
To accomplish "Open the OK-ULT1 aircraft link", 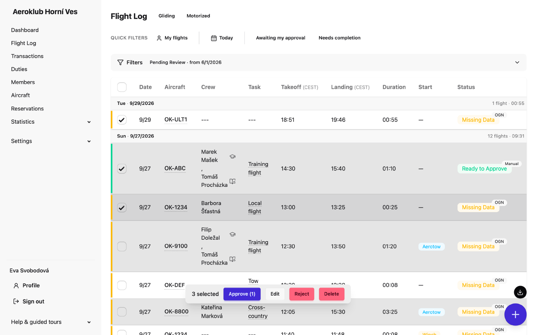I will (x=176, y=120).
